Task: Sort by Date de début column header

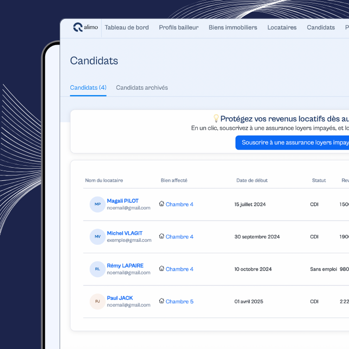Action: (252, 180)
